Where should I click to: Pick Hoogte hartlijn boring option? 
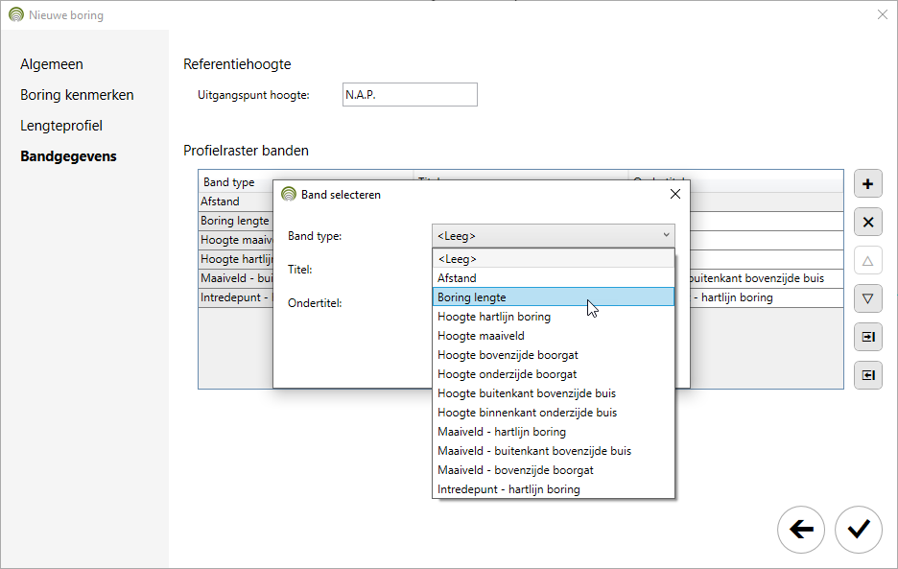click(554, 317)
